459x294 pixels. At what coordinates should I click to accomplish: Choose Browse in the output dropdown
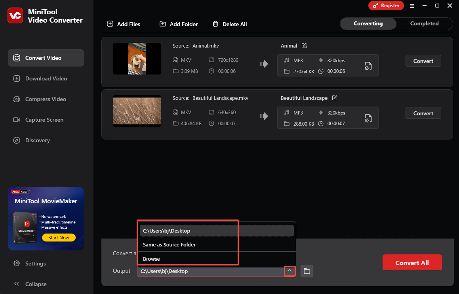click(217, 259)
